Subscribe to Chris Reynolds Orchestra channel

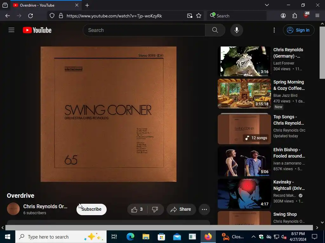pyautogui.click(x=91, y=209)
